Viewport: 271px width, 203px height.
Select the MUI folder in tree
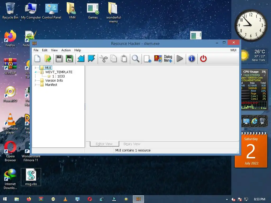point(46,68)
